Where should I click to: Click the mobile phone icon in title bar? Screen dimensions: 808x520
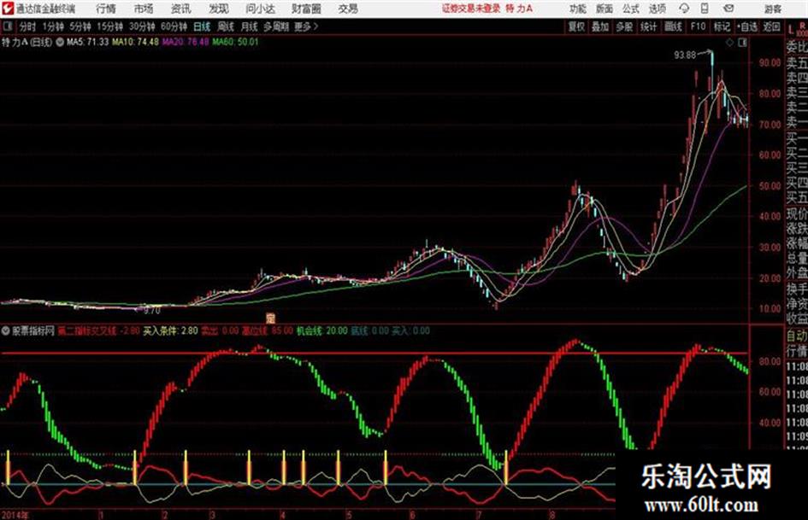705,9
